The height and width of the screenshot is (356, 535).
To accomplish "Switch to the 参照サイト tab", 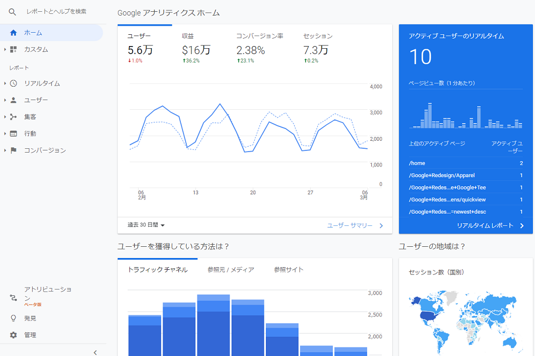I will tap(289, 270).
